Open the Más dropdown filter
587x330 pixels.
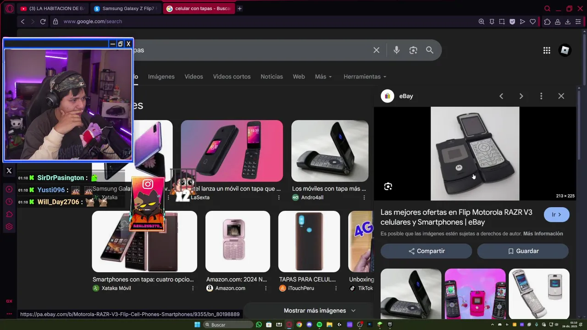[323, 77]
